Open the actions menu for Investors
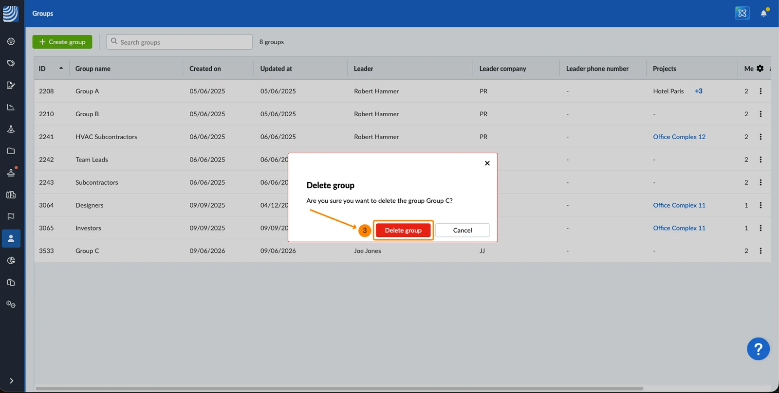The height and width of the screenshot is (393, 779). [x=760, y=228]
